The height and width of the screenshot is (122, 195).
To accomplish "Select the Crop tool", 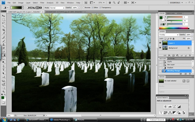I will 4,30.
